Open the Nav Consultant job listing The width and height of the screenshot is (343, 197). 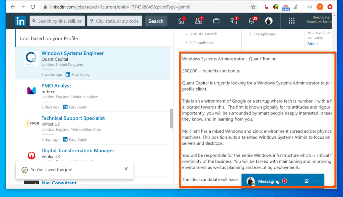[59, 183]
